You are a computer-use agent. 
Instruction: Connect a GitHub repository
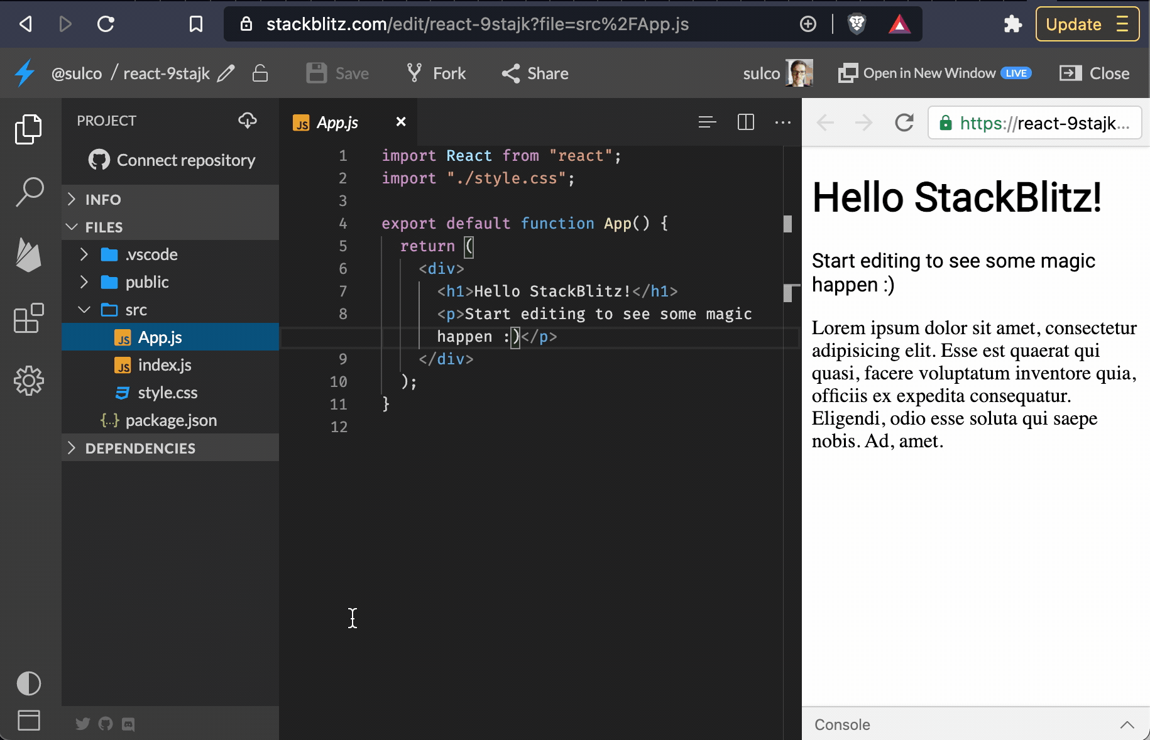(171, 160)
